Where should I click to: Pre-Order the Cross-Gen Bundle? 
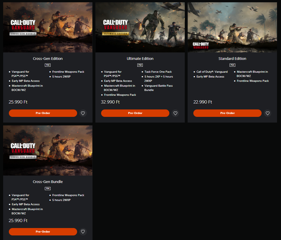(x=43, y=232)
